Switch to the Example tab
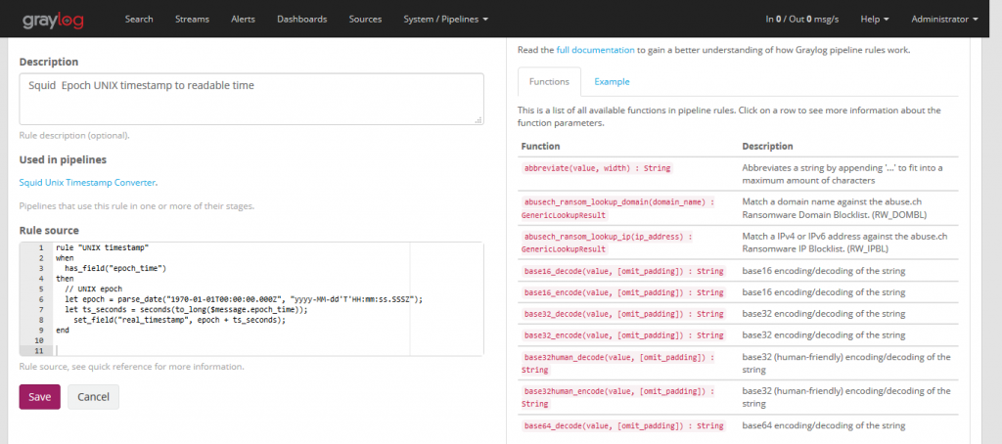Image resolution: width=1002 pixels, height=444 pixels. (x=612, y=82)
